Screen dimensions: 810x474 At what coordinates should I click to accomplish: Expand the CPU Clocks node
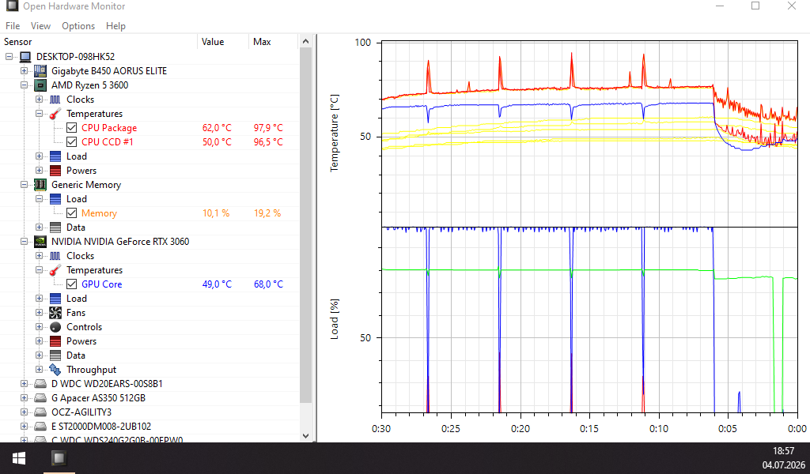pos(40,99)
